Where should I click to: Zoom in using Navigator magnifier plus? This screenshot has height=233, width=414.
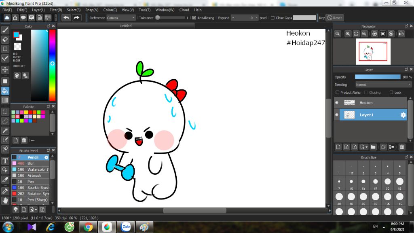pyautogui.click(x=348, y=34)
